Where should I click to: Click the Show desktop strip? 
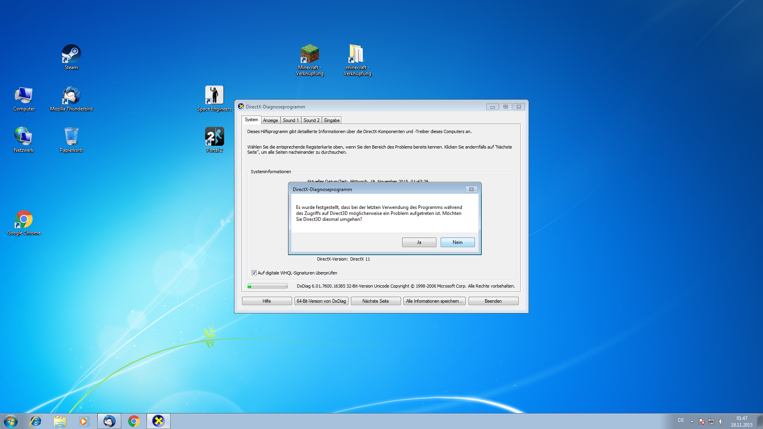pos(760,421)
